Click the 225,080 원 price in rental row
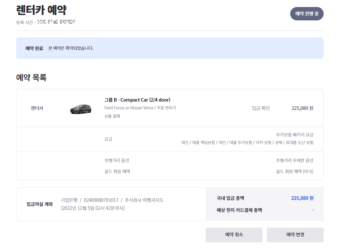This screenshot has width=337, height=251. click(302, 108)
